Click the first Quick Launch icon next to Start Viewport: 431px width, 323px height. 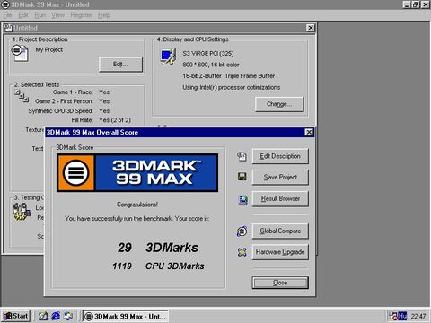[x=43, y=316]
